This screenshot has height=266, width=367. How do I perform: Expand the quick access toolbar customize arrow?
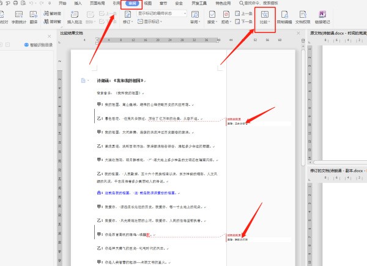point(50,3)
